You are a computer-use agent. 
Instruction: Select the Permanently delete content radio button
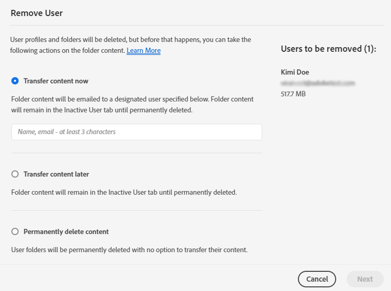[x=15, y=231]
